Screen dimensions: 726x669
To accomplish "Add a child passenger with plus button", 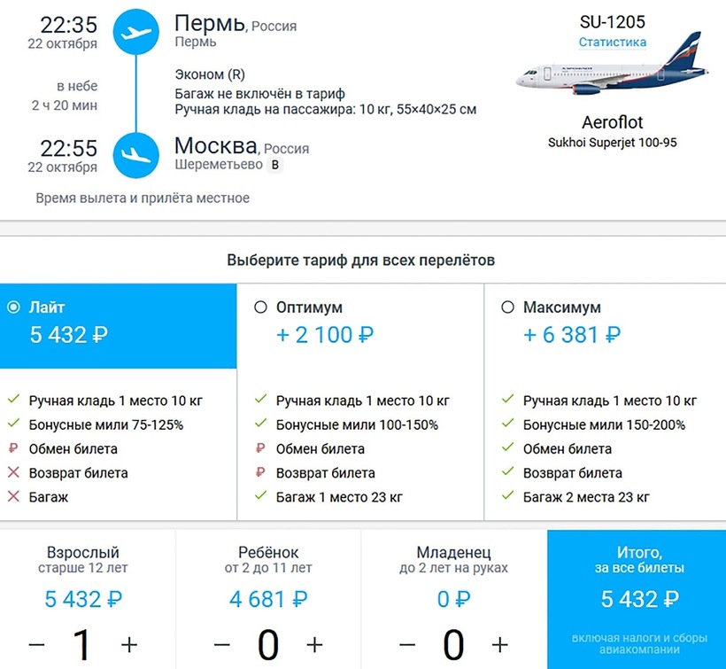I will [314, 644].
